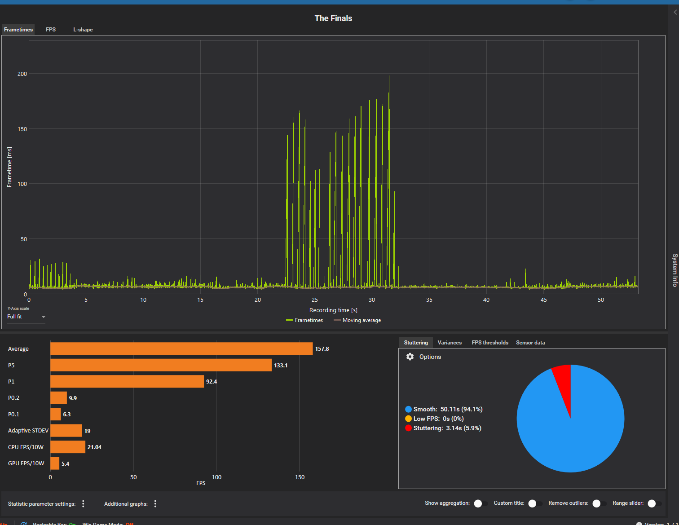This screenshot has width=679, height=525.
Task: Click the Adaptive STDEV bar showing 19
Action: 66,431
